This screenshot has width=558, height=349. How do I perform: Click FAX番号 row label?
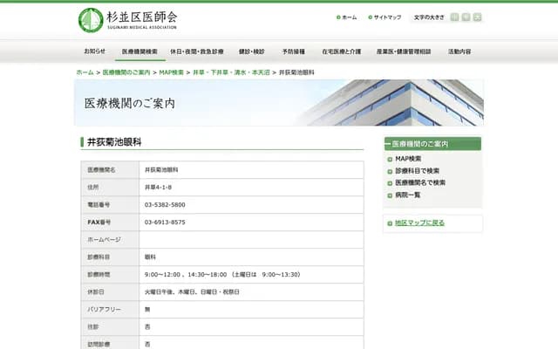point(99,222)
